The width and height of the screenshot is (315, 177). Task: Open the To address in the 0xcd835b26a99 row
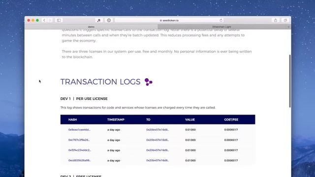coord(157,160)
